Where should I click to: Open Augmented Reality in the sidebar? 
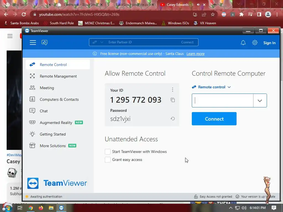[x=58, y=123]
